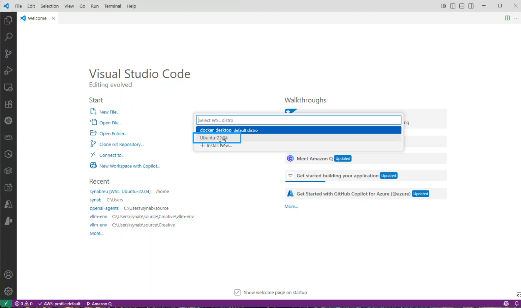Open the Meet Amazon Q walkthrough
521x308 pixels.
366,159
